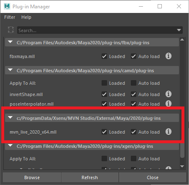Screen dimensions: 189x185
Task: Uncheck Loaded for mvn_live_2020_x64.mll
Action: [104, 132]
